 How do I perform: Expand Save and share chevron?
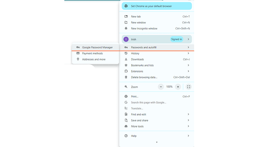pyautogui.click(x=188, y=120)
